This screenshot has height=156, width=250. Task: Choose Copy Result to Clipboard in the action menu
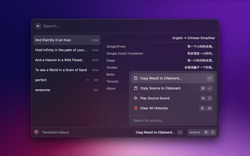click(161, 78)
